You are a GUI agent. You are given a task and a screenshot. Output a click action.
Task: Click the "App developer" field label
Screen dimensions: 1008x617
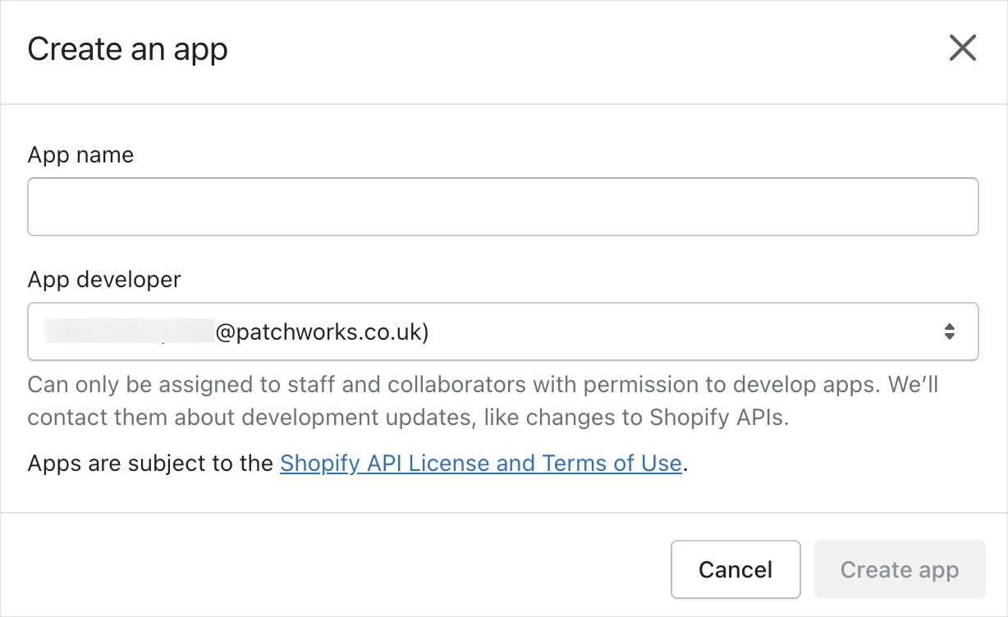click(x=104, y=280)
